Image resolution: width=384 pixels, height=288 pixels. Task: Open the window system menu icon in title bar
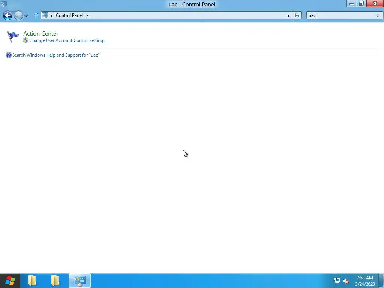pyautogui.click(x=4, y=4)
